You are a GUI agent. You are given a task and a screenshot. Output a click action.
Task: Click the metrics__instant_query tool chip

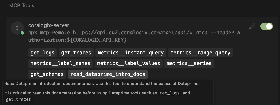[x=131, y=53]
